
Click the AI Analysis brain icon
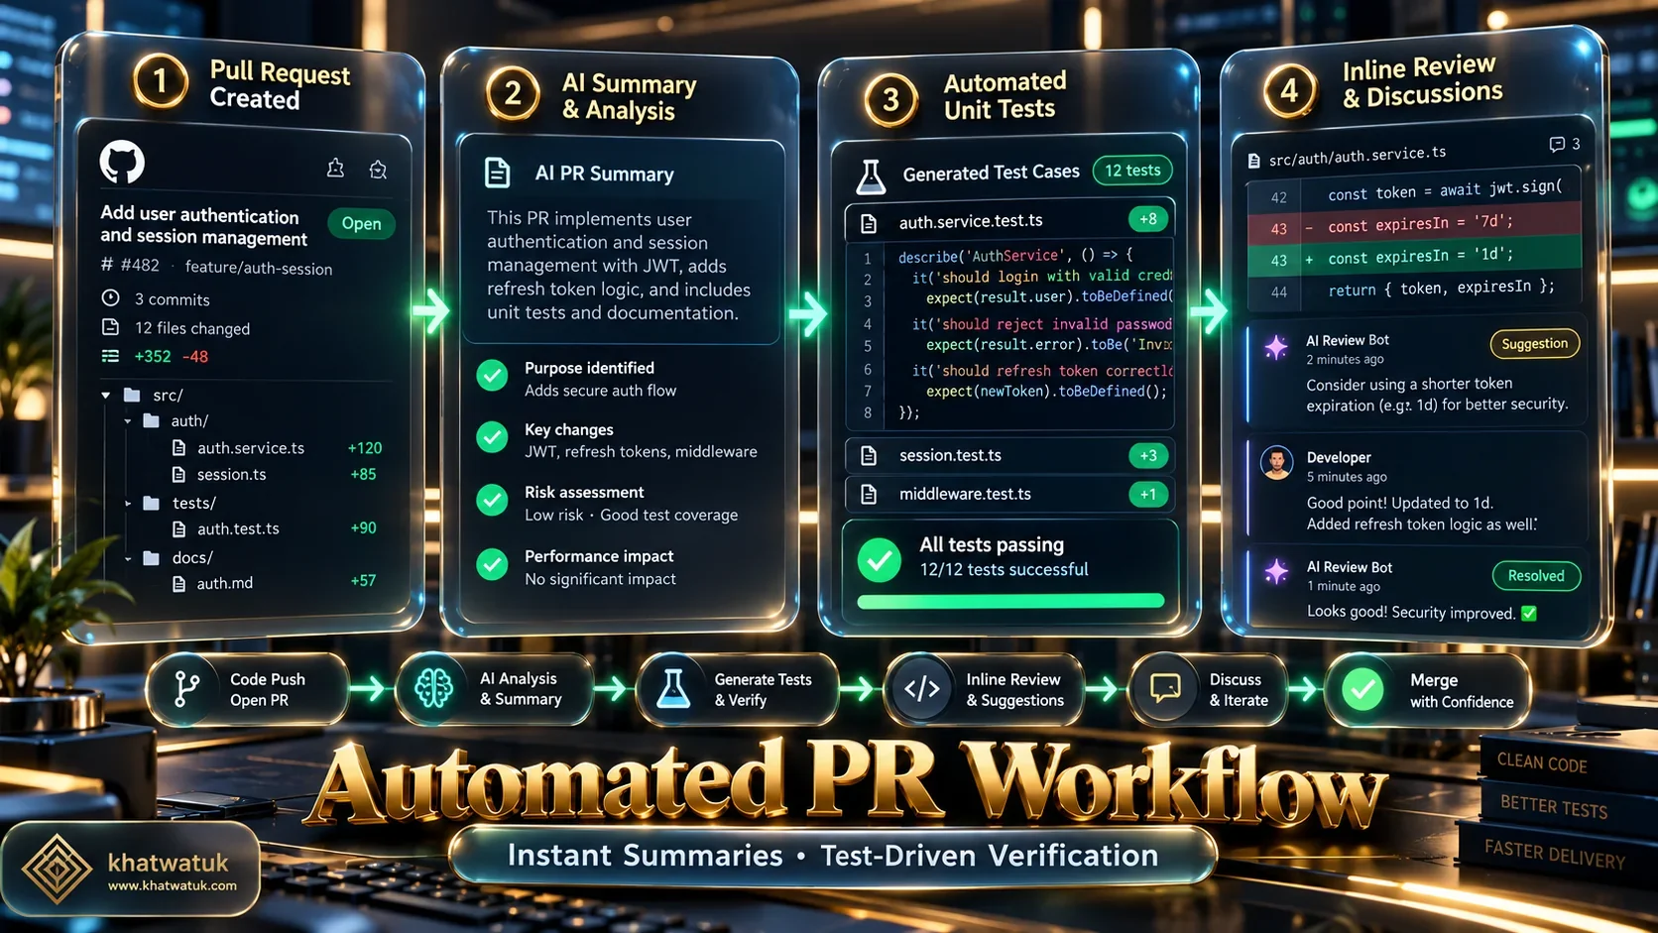(433, 687)
